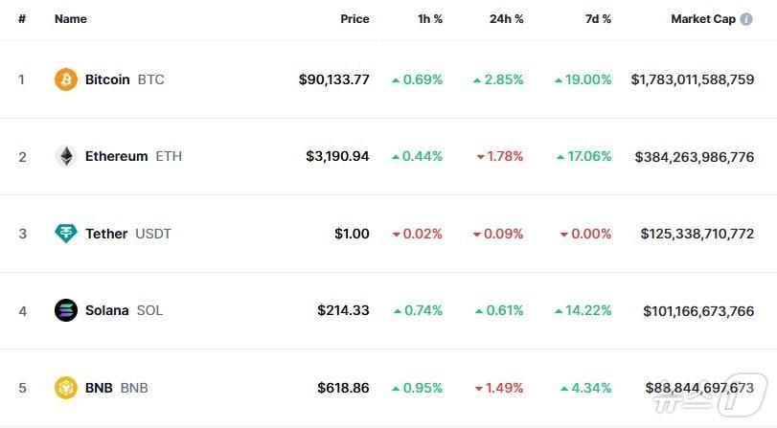Click Bitcoin's $90,133.77 price
Image resolution: width=777 pixels, height=428 pixels.
[x=333, y=79]
